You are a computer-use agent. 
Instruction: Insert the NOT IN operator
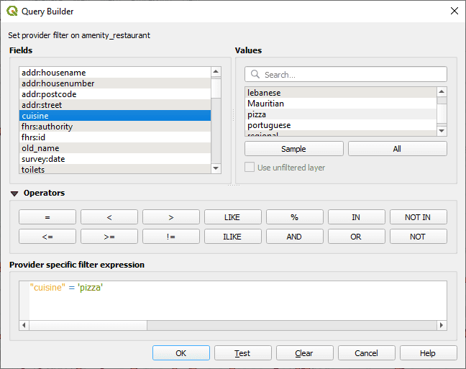tap(418, 217)
